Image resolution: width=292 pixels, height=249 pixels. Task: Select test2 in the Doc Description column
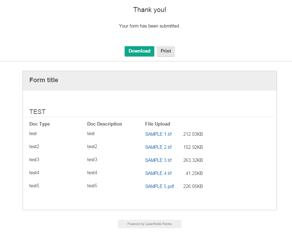(92, 147)
